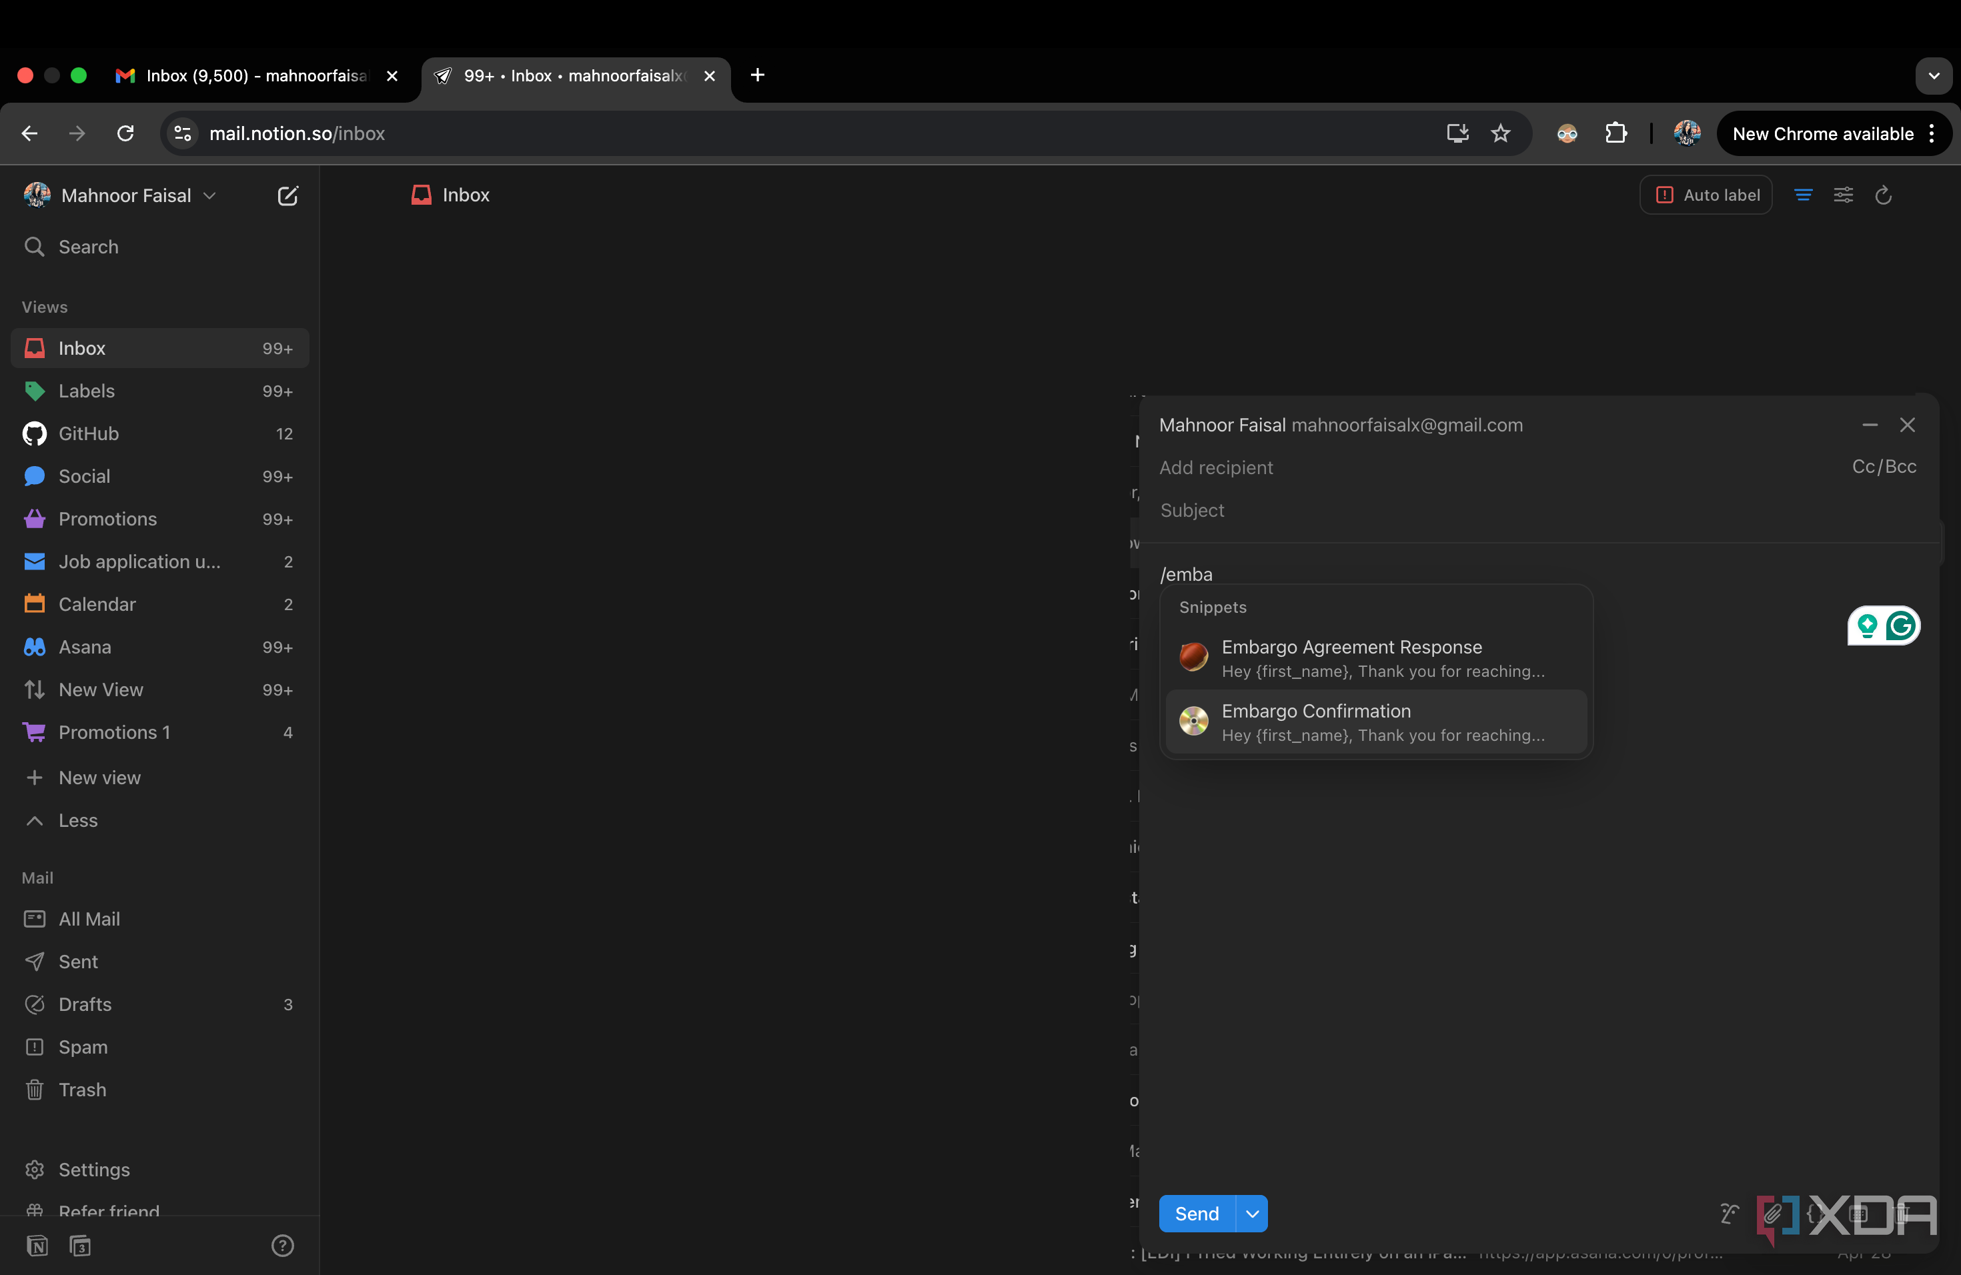Open the Job application view

[159, 561]
